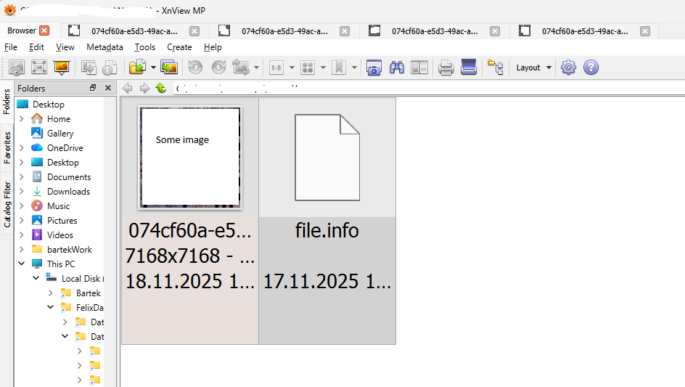Switch to the Catalog Filter side tab

7,204
